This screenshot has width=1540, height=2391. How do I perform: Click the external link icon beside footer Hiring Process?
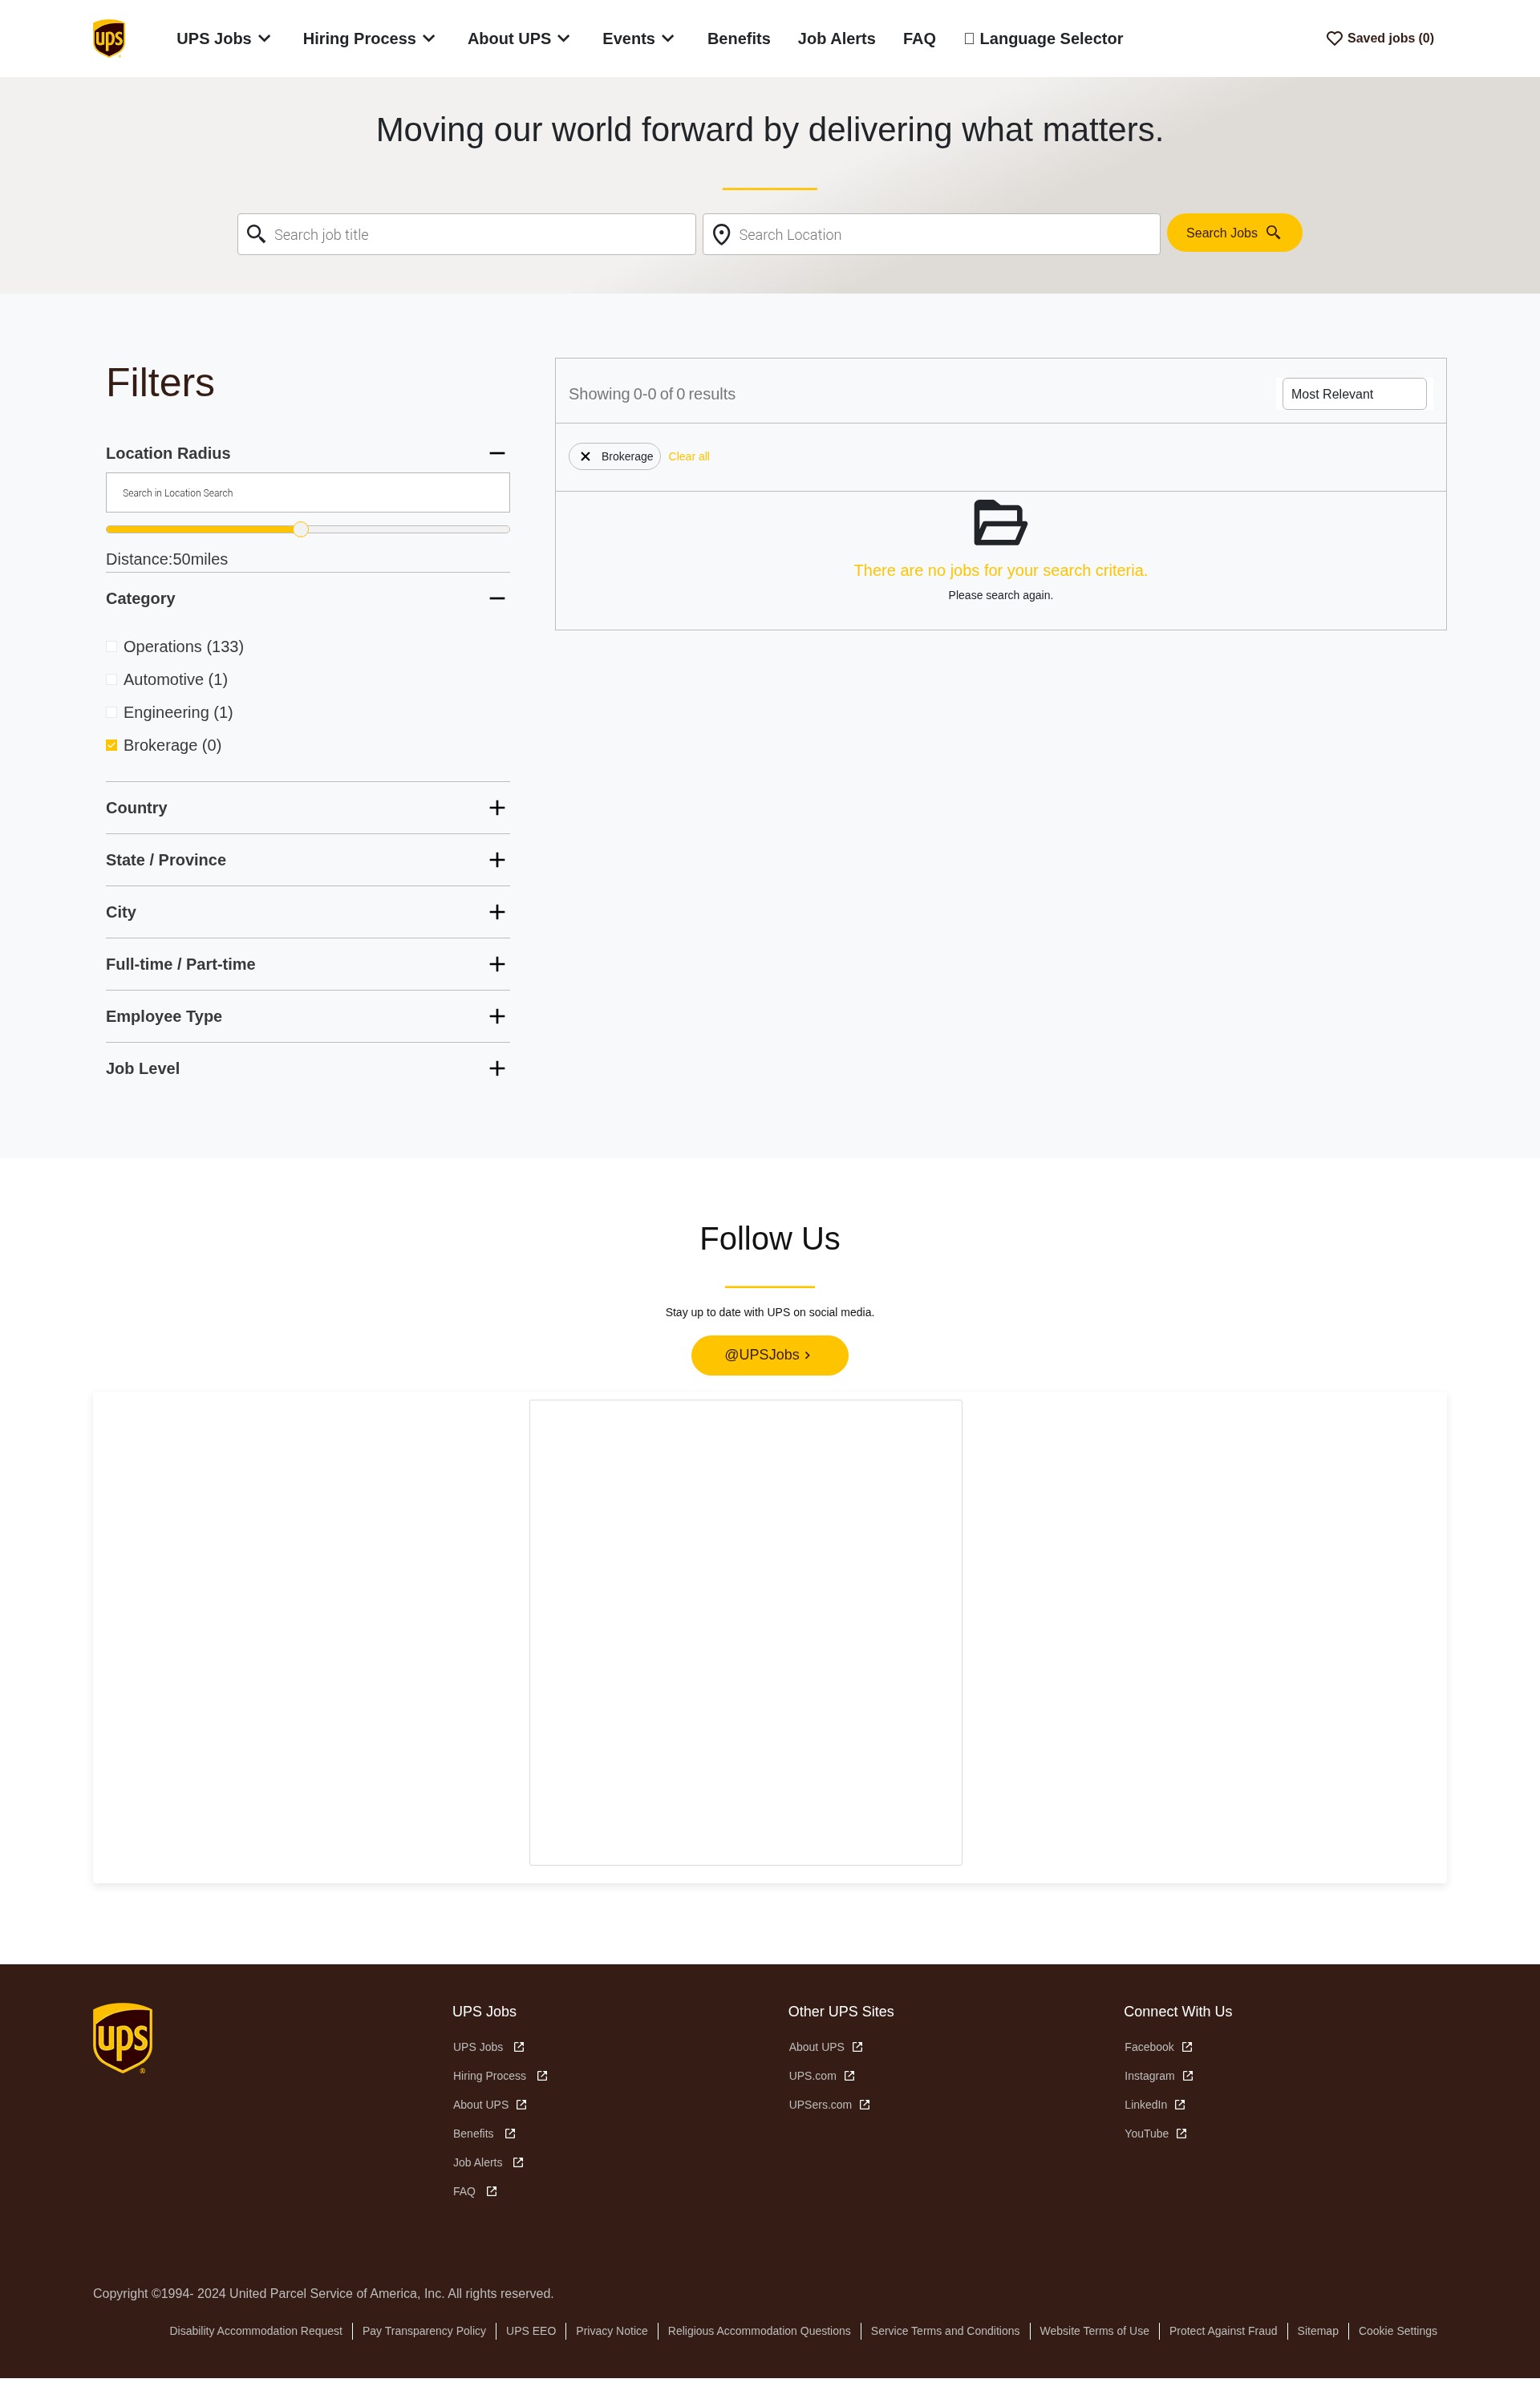(x=542, y=2076)
